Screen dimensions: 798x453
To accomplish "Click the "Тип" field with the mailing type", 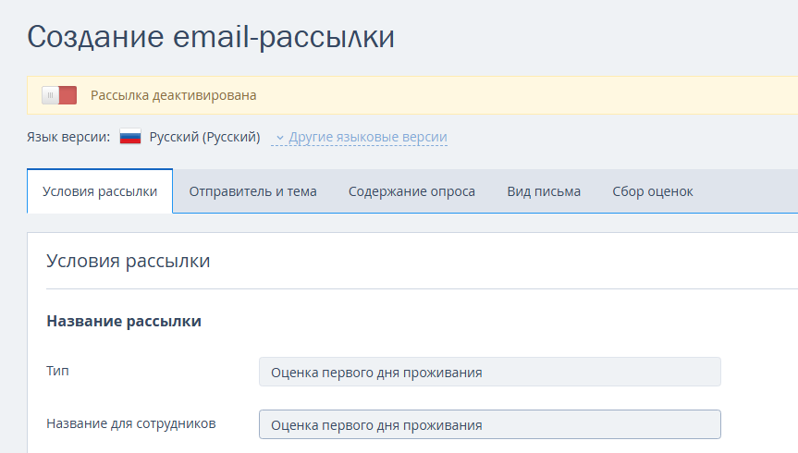I will click(489, 372).
